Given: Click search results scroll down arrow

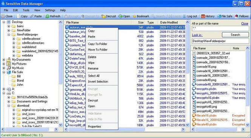Looking at the screenshot, I should 248,124.
